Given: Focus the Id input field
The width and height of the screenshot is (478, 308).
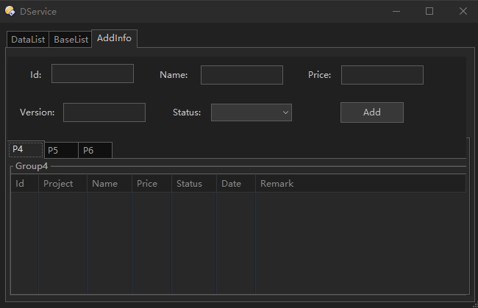Looking at the screenshot, I should [x=93, y=74].
